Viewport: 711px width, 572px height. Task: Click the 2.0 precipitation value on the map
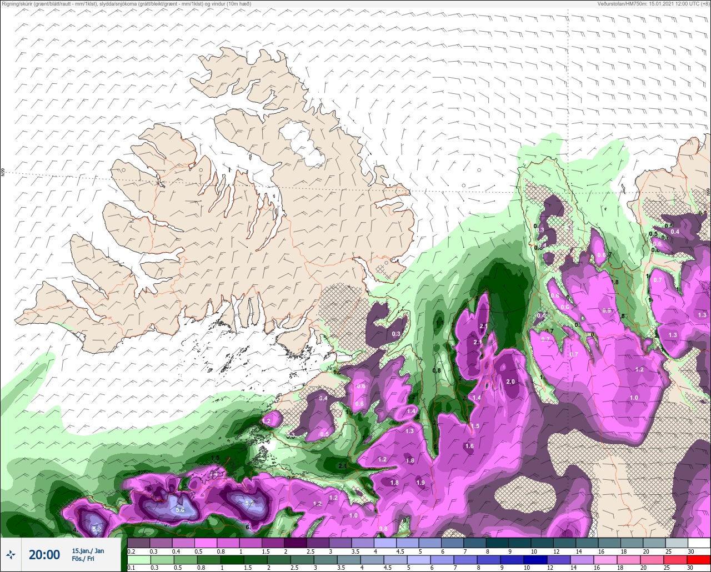pyautogui.click(x=510, y=382)
